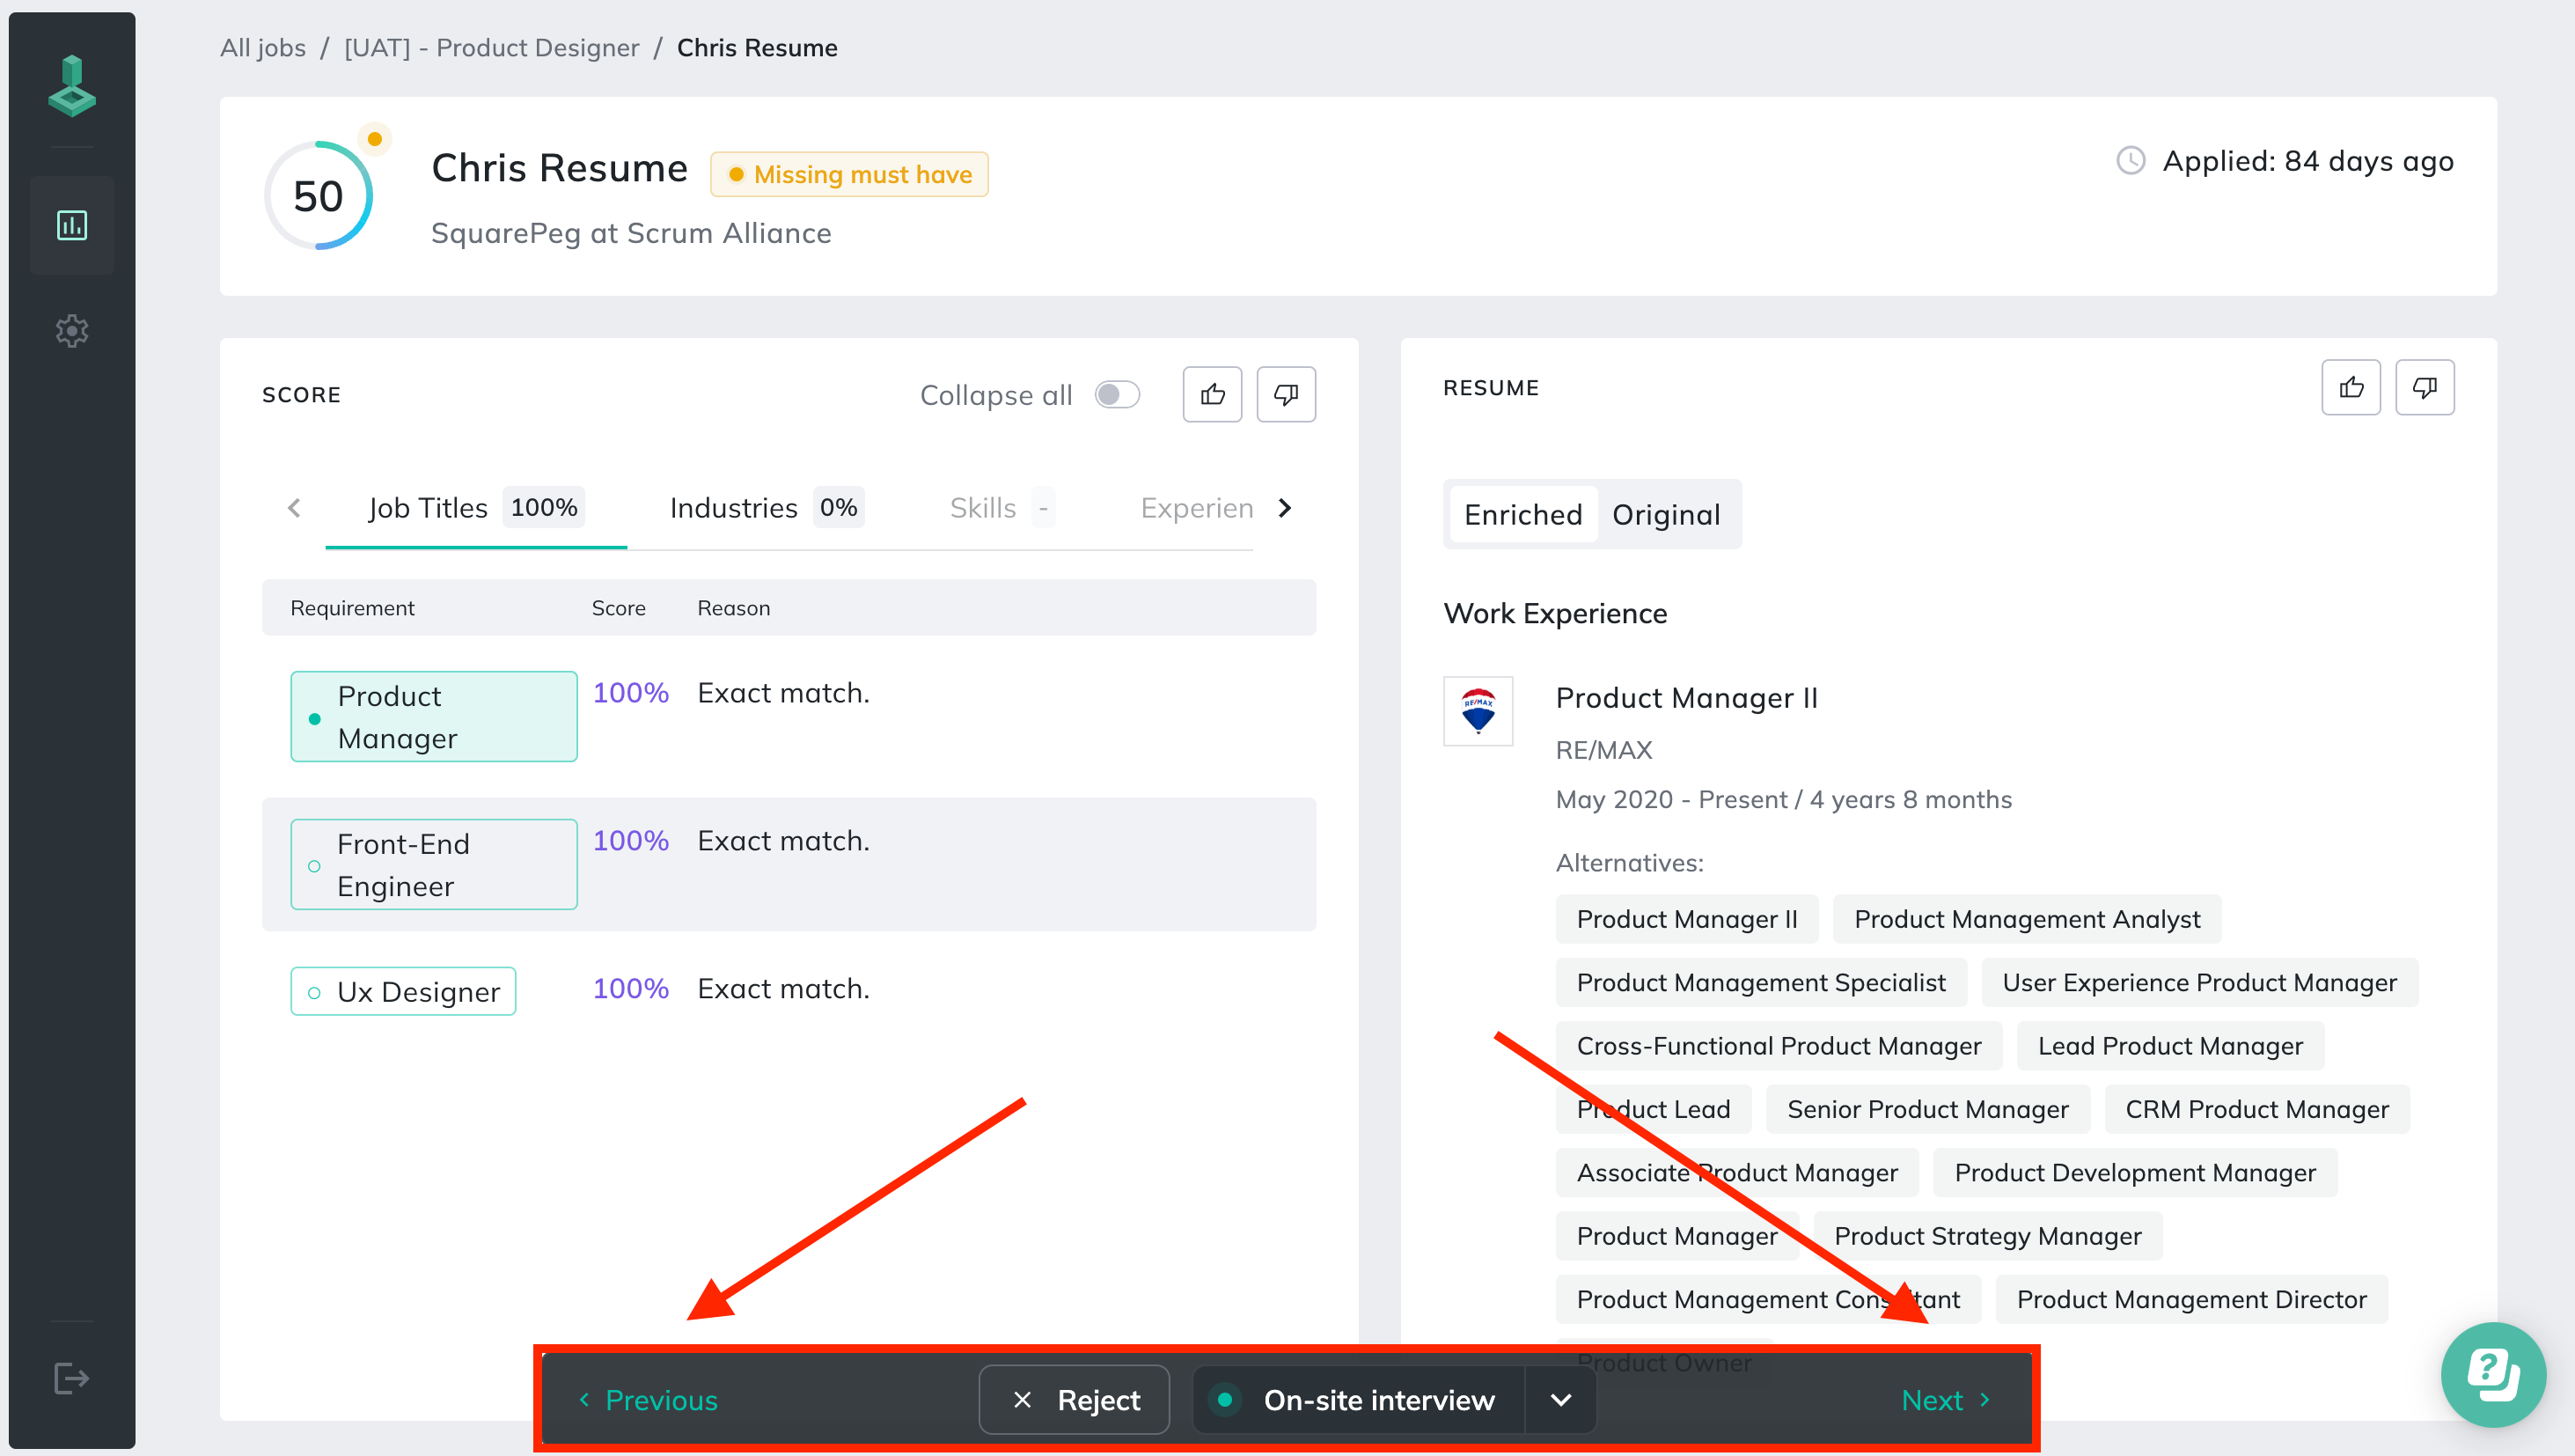Open the help chat bubble
2575x1456 pixels.
(2493, 1375)
